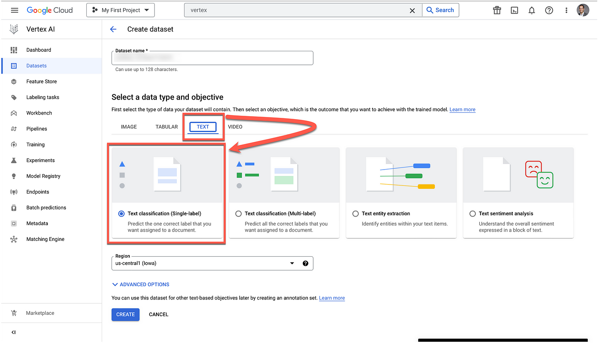This screenshot has width=598, height=343.
Task: Click the Search button
Action: coord(440,10)
